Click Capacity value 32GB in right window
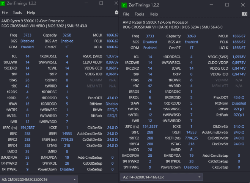Viewport: 250px width, 183px height. 191,36
